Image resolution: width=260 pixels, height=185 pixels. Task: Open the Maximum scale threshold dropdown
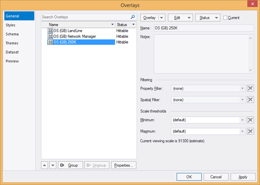pyautogui.click(x=243, y=131)
